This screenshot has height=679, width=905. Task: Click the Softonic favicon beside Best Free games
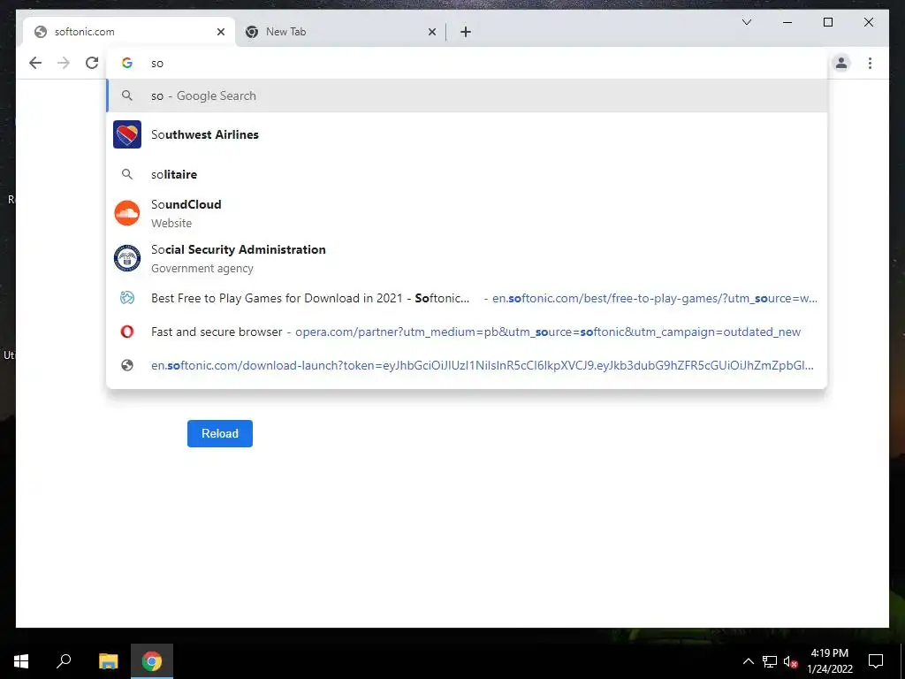click(x=127, y=298)
